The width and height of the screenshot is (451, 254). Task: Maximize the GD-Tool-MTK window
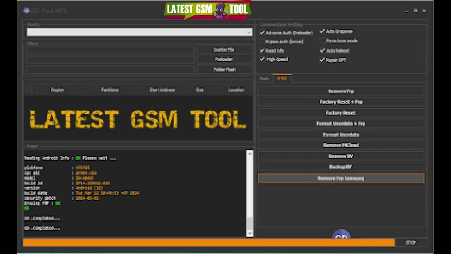415,11
